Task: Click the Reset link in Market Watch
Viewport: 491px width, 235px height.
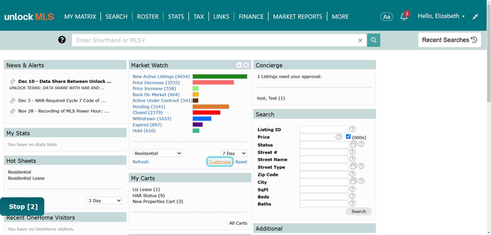Action: pyautogui.click(x=241, y=162)
